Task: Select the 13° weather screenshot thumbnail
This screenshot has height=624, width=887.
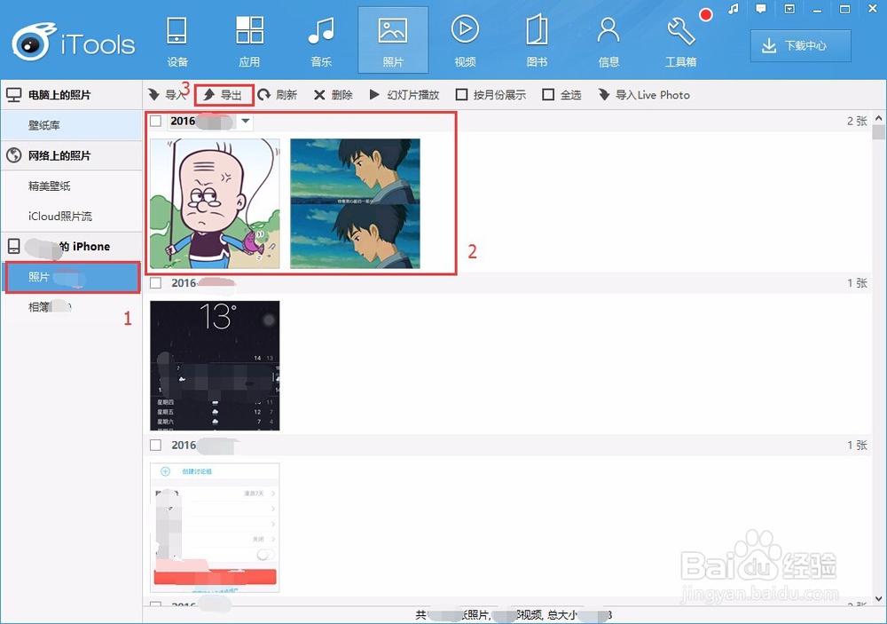Action: [215, 366]
